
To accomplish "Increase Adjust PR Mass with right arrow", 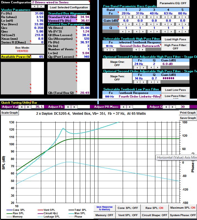I will tap(130, 107).
